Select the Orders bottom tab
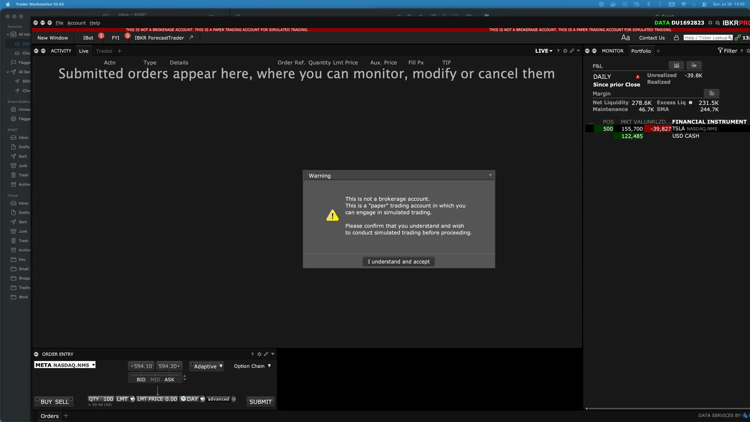750x422 pixels. point(49,416)
